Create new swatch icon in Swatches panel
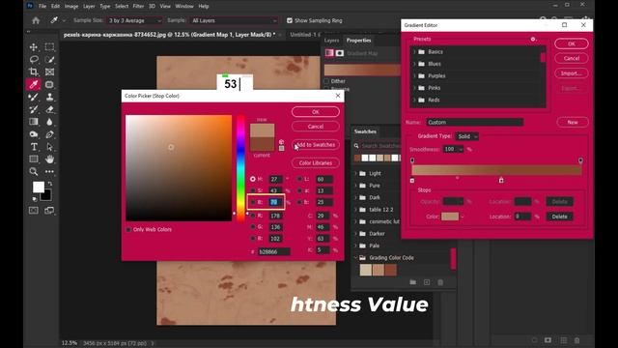Image resolution: width=618 pixels, height=348 pixels. pos(427,282)
